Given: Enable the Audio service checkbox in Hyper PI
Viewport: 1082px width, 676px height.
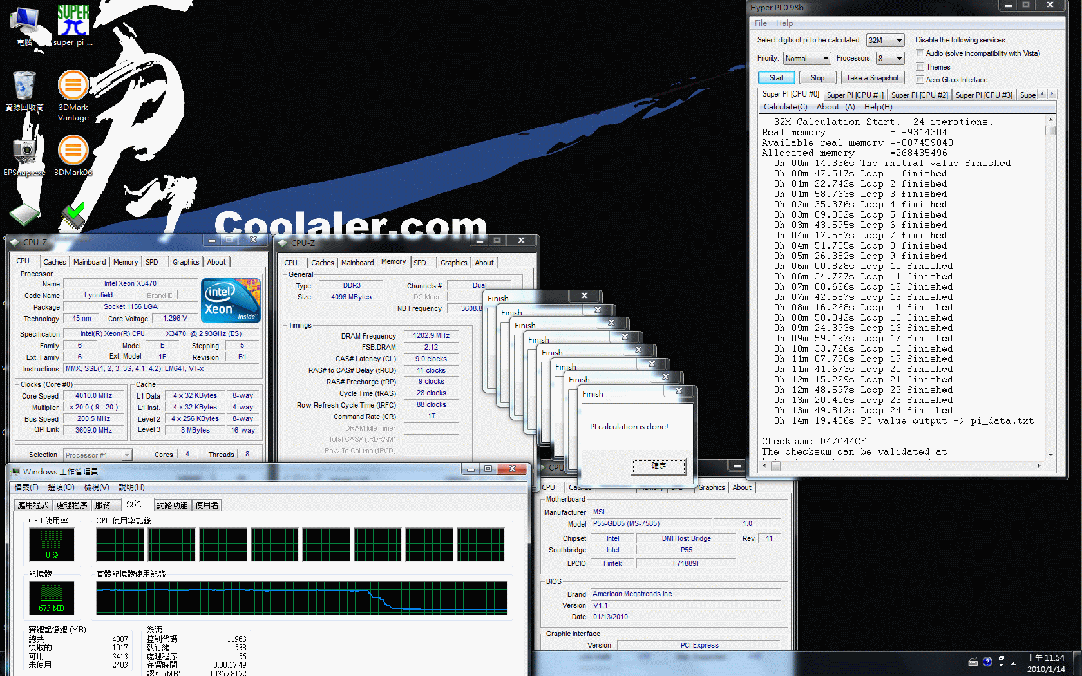Looking at the screenshot, I should point(920,53).
